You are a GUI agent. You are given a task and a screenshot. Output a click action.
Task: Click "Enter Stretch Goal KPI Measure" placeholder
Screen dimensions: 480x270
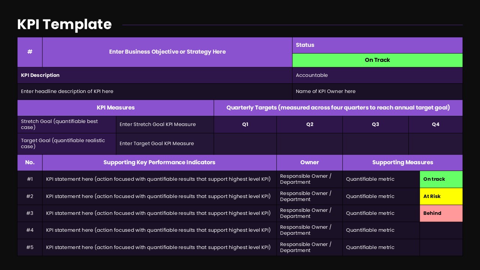pos(157,124)
